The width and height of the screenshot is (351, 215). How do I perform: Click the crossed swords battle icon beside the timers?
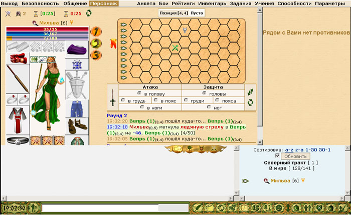[8, 14]
